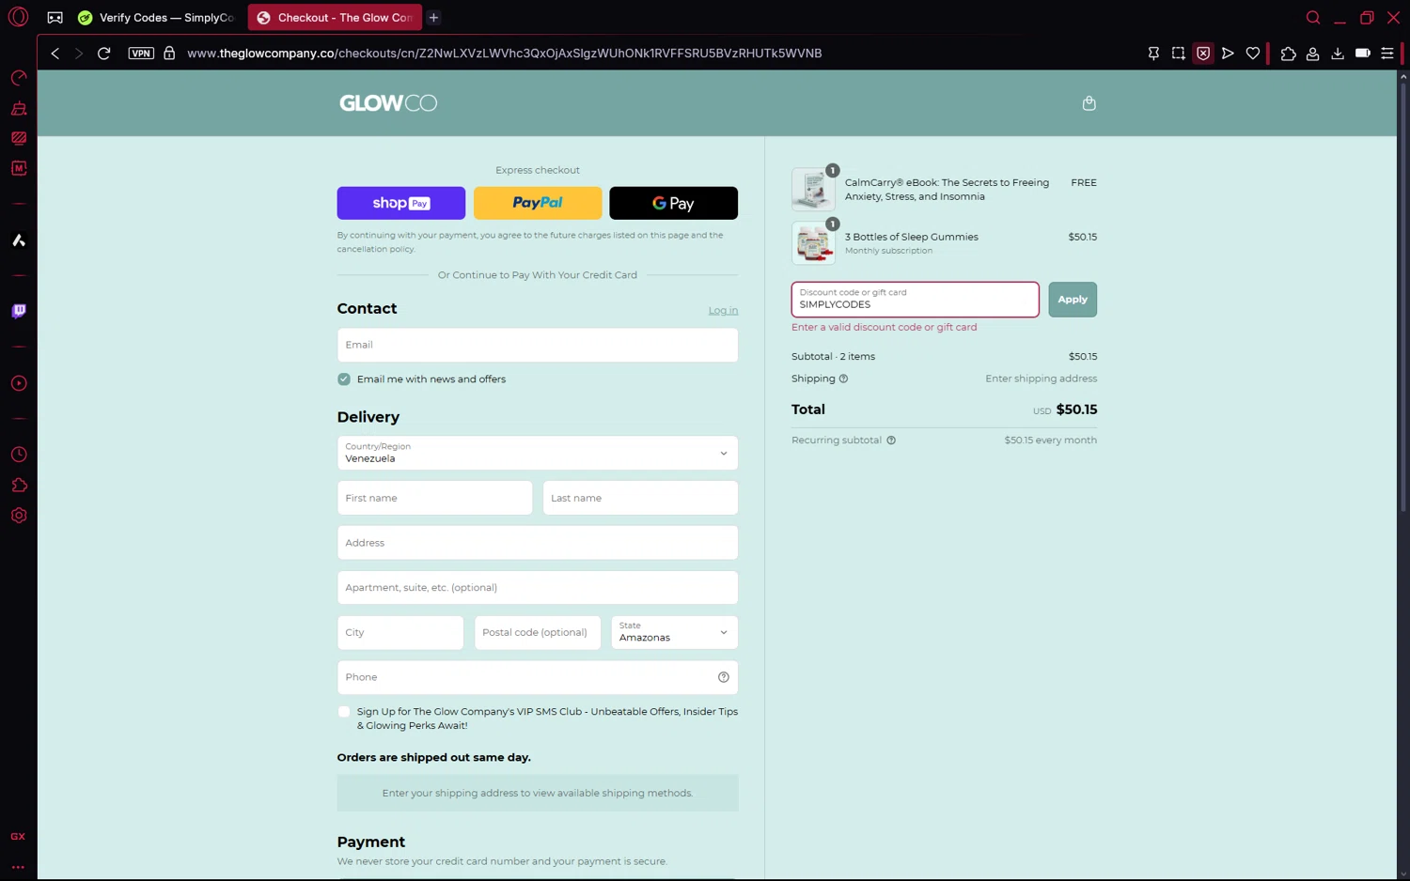Screen dimensions: 1410x881
Task: Open the Aria AI sidebar icon
Action: 19,240
